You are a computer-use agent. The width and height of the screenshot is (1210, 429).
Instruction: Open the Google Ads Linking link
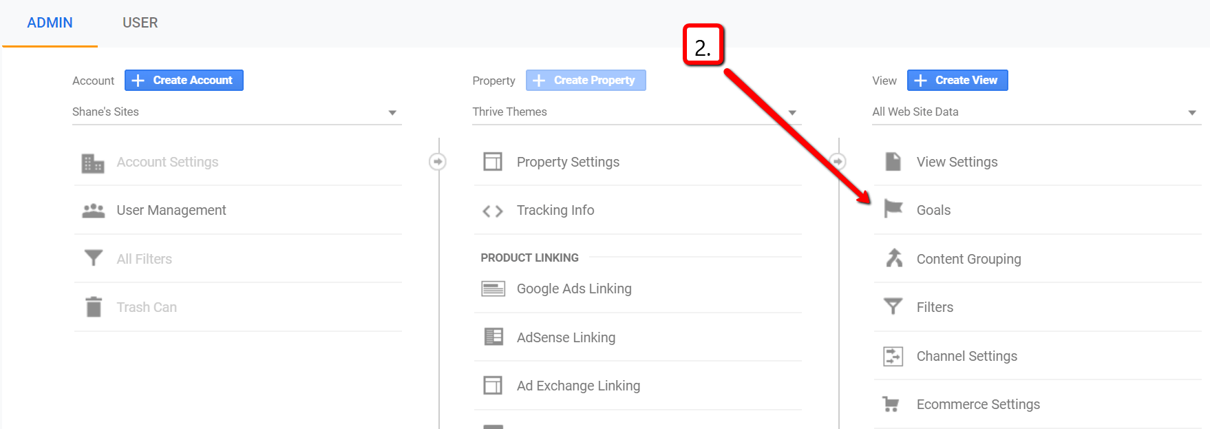(x=573, y=289)
